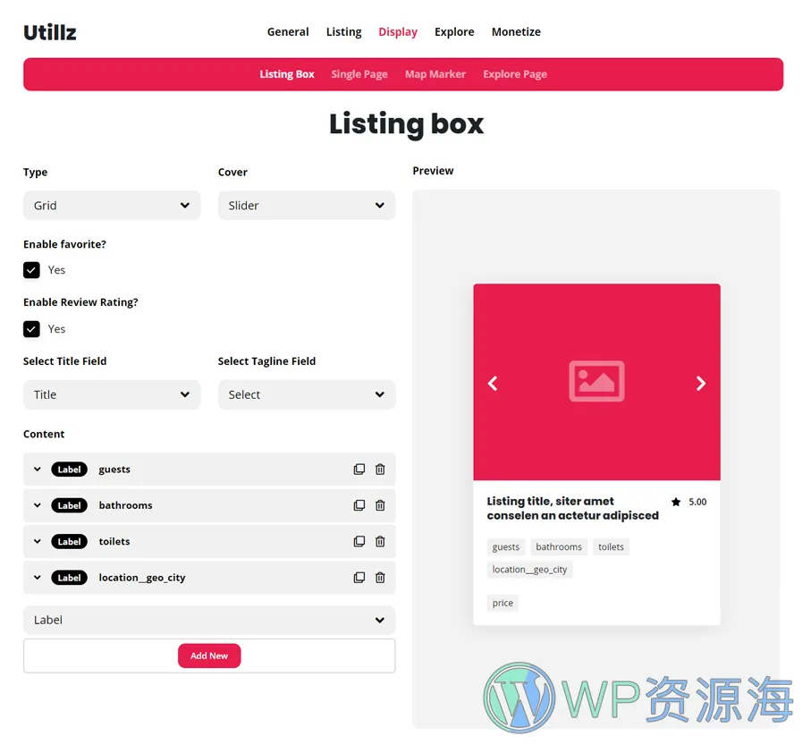The height and width of the screenshot is (753, 811).
Task: Click the Label badge on location_geo_city row
Action: (x=70, y=578)
